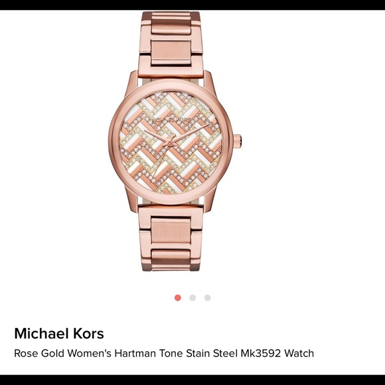Tap the herringbone-pattern watch dial image
Viewport: 385px width, 385px height.
pos(171,143)
